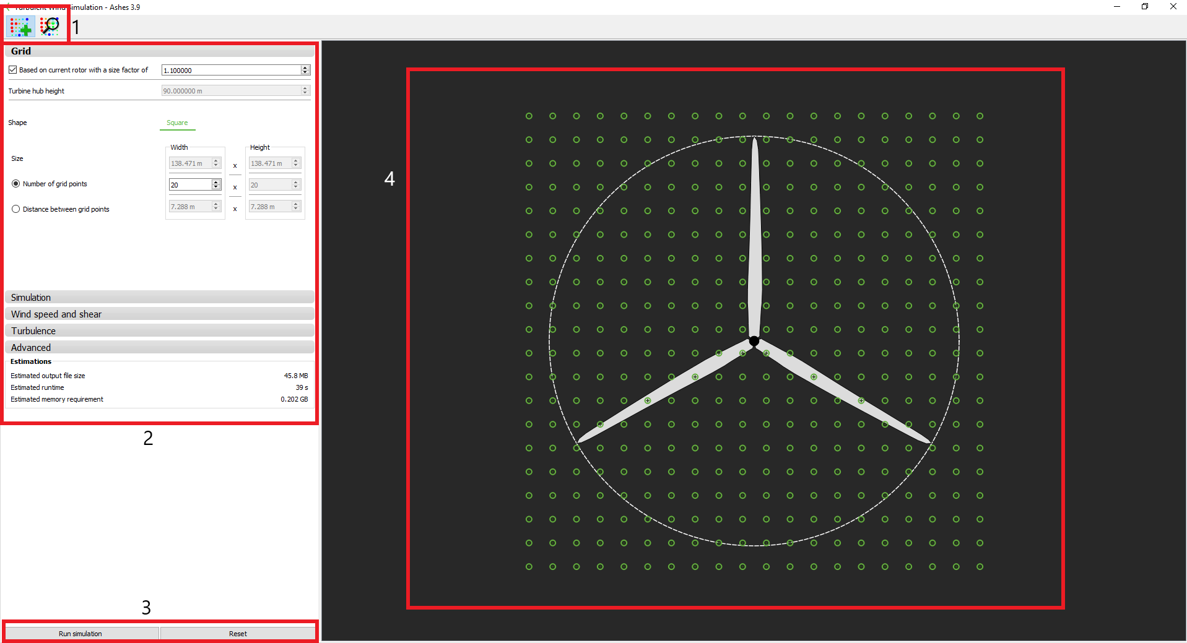Click the Turbine hub height field
Image resolution: width=1187 pixels, height=643 pixels.
point(235,91)
